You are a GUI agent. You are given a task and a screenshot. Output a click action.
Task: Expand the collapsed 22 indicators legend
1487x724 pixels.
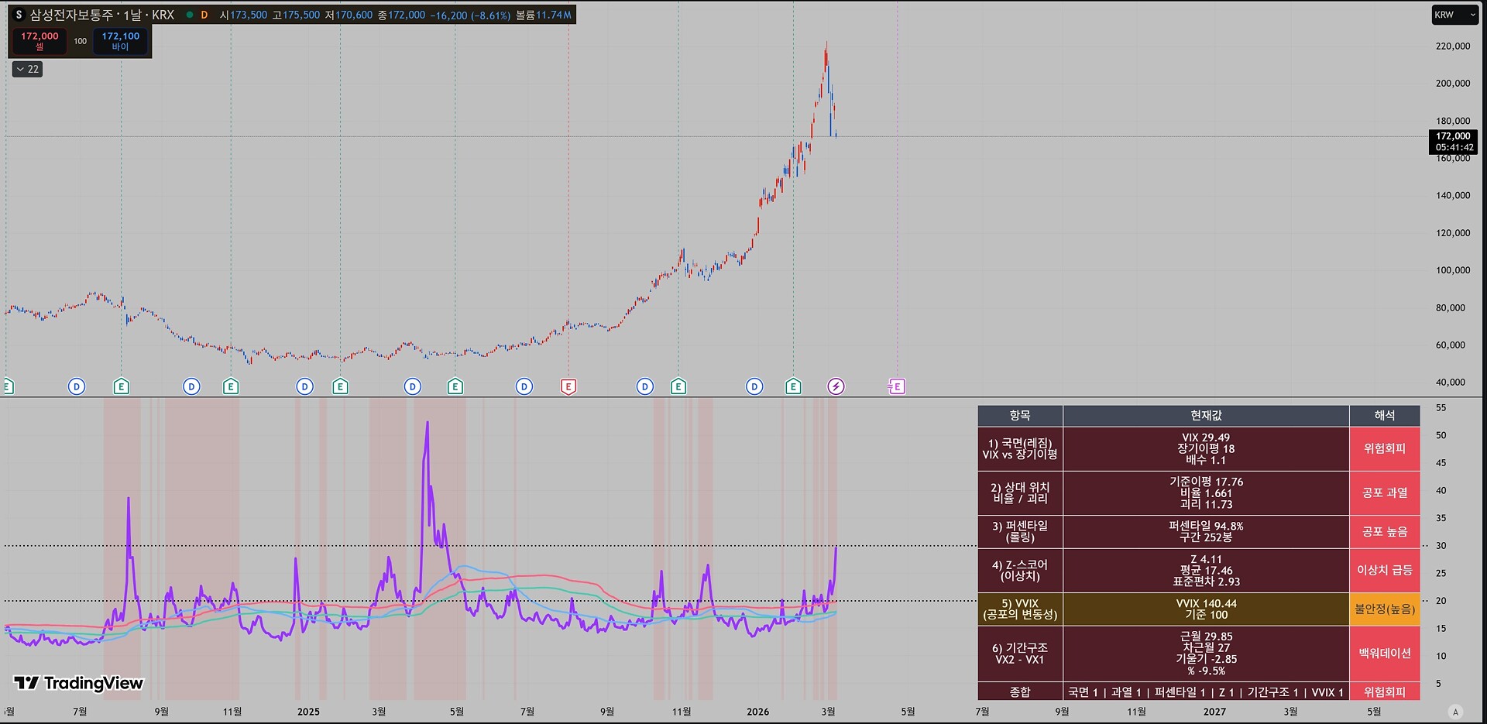point(28,69)
